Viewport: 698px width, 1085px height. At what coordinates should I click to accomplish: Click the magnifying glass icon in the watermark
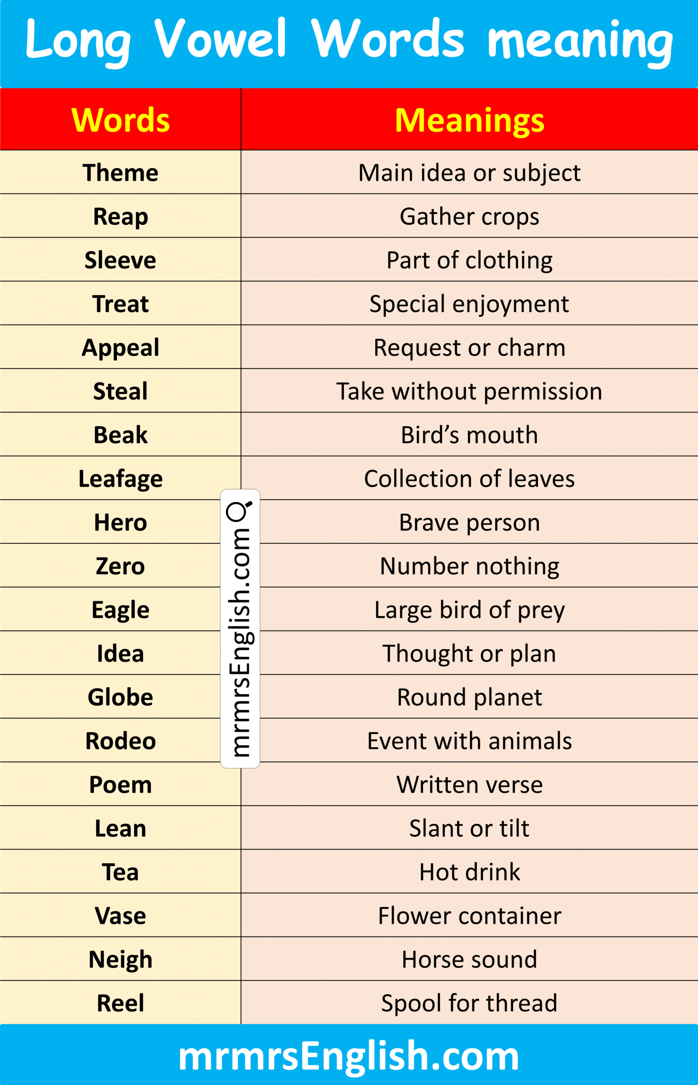point(239,511)
